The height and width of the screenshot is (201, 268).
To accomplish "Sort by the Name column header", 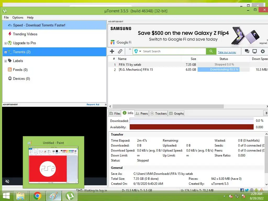I will point(149,59).
